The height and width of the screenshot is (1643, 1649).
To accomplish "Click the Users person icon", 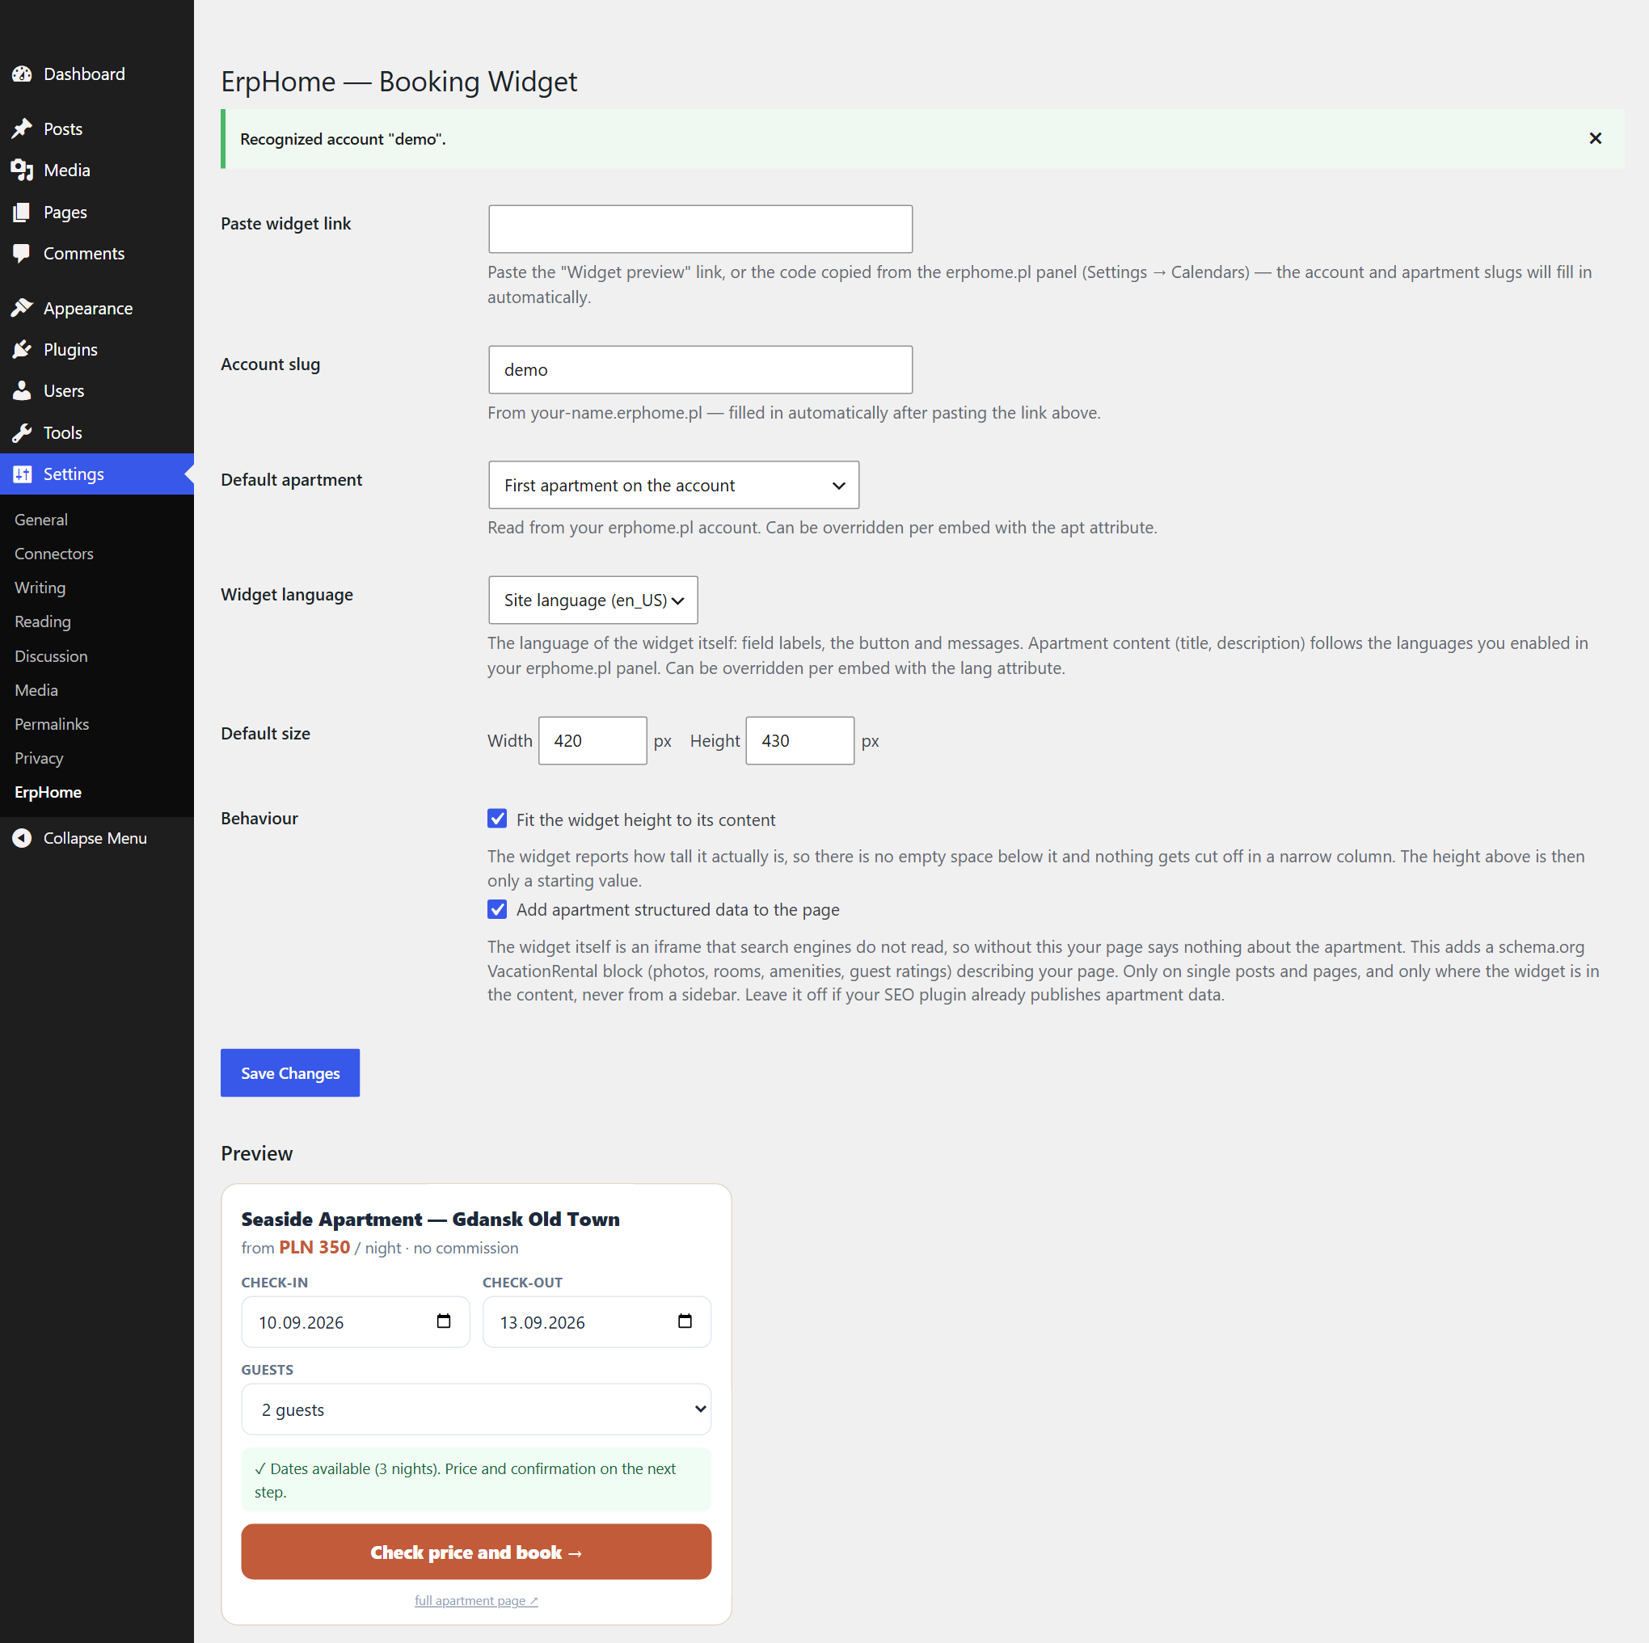I will point(22,391).
